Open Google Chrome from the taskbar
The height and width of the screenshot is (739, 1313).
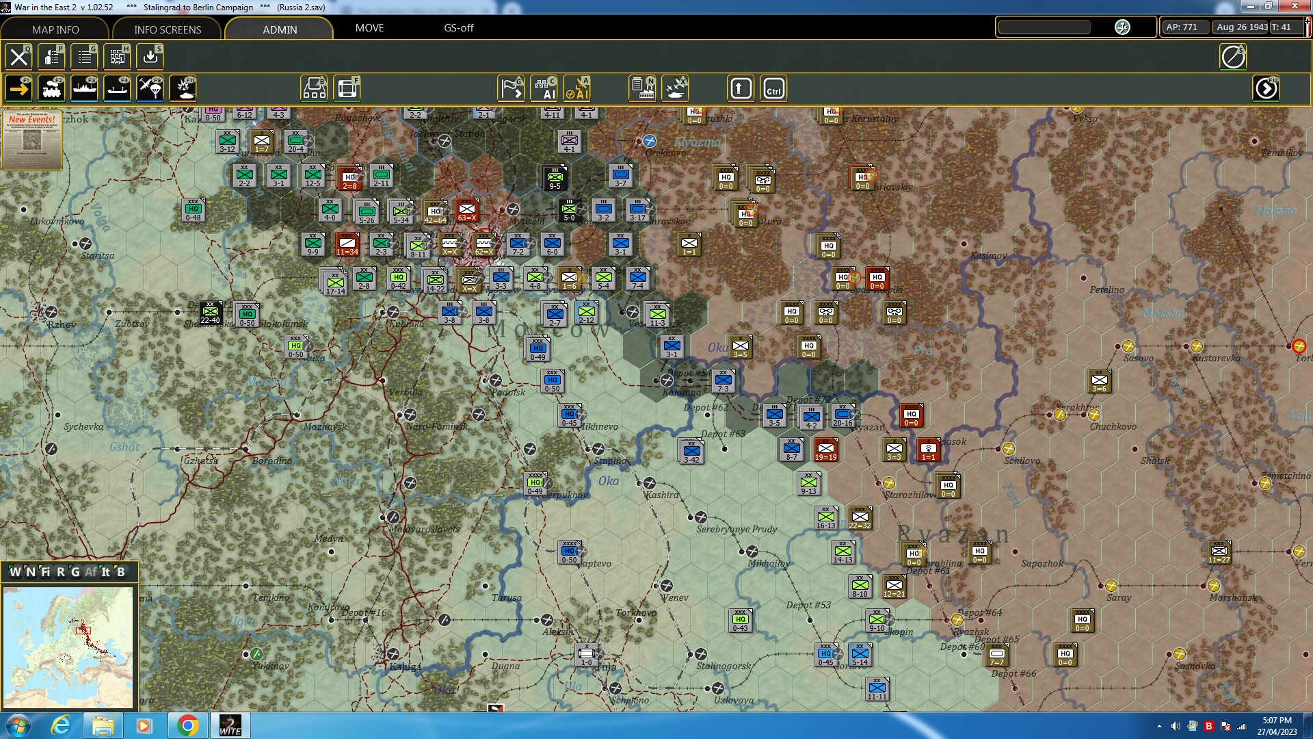[x=188, y=725]
